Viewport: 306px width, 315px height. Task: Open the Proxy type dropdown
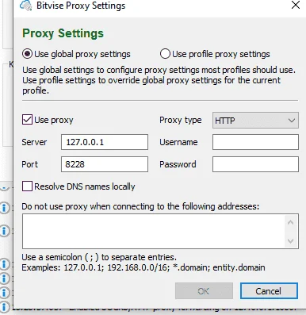(x=255, y=121)
